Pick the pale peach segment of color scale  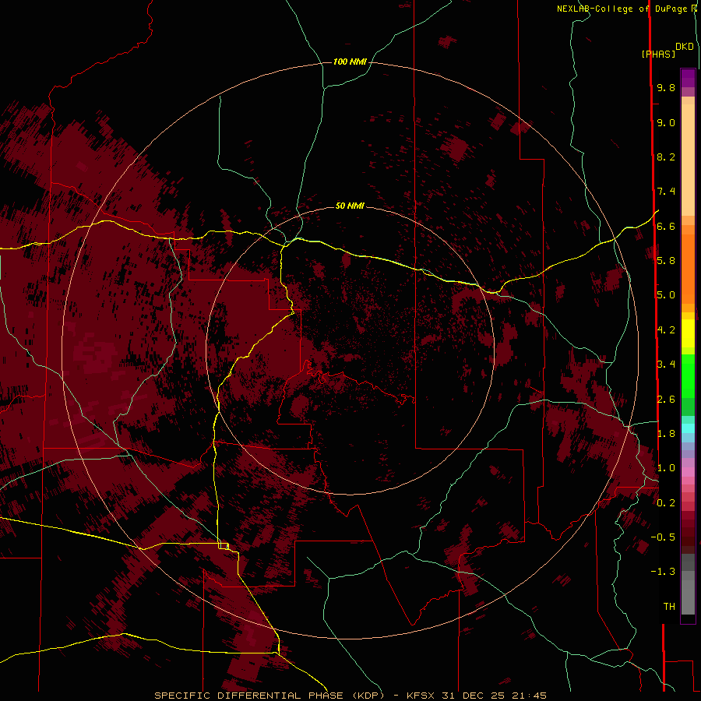tap(688, 160)
